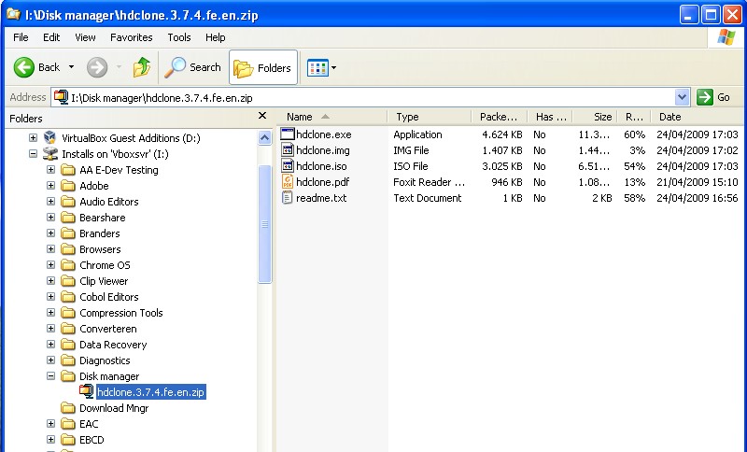Select the hdclone.pdf Foxit document icon
The height and width of the screenshot is (452, 747).
pyautogui.click(x=288, y=182)
